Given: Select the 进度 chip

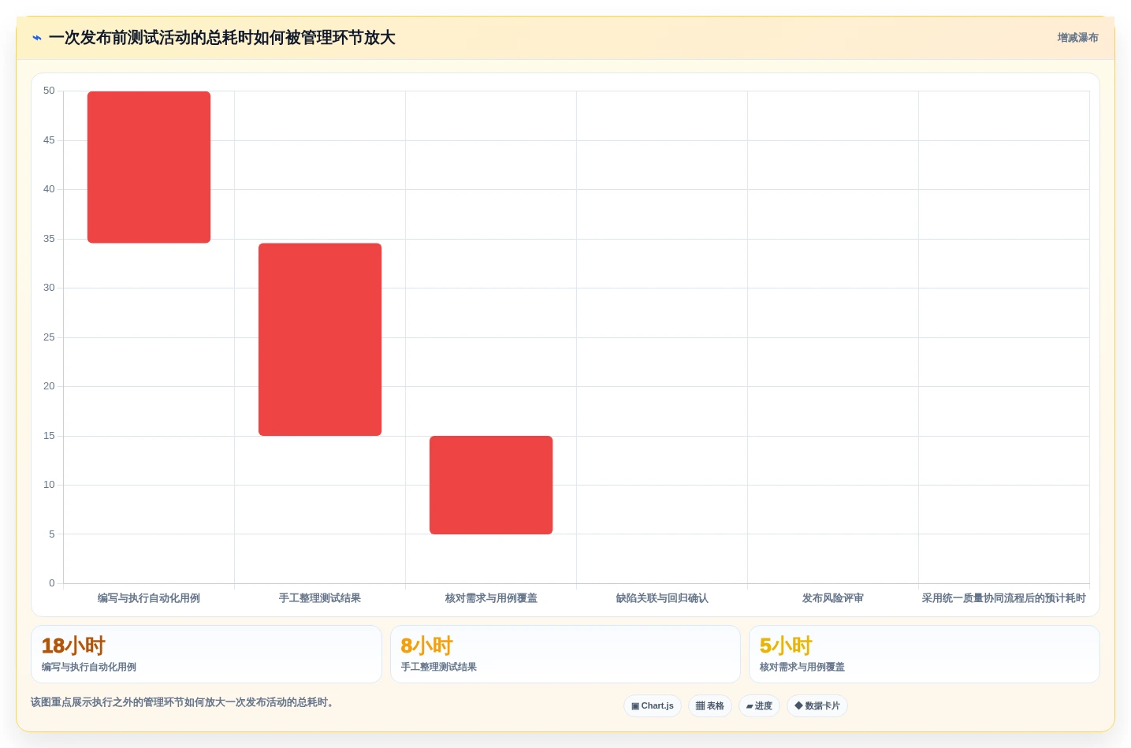Looking at the screenshot, I should coord(759,705).
